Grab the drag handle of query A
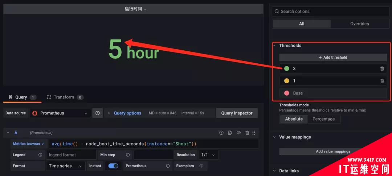The image size is (392, 176). click(254, 133)
